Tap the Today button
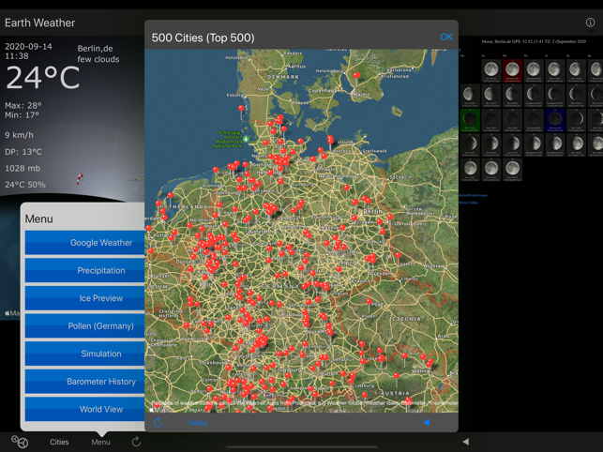Viewport: 603px width, 452px height. pyautogui.click(x=197, y=422)
